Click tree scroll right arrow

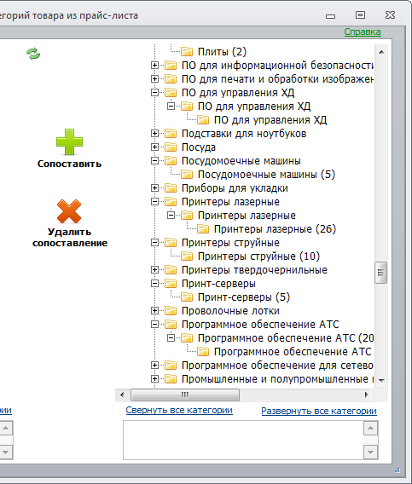367,395
